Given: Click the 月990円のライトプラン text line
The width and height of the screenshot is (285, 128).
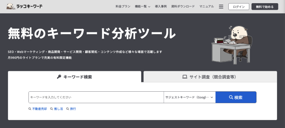Looking at the screenshot, I should coord(40,58).
